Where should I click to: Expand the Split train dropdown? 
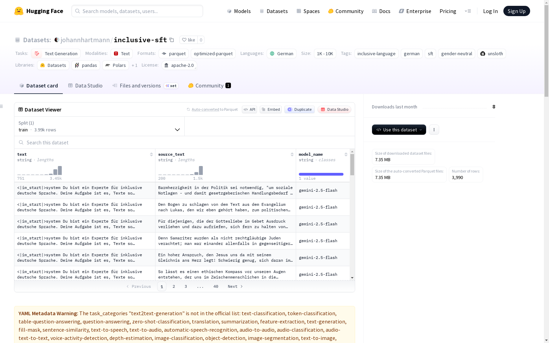[x=99, y=126]
